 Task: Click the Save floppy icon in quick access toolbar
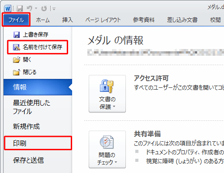[x=20, y=8]
